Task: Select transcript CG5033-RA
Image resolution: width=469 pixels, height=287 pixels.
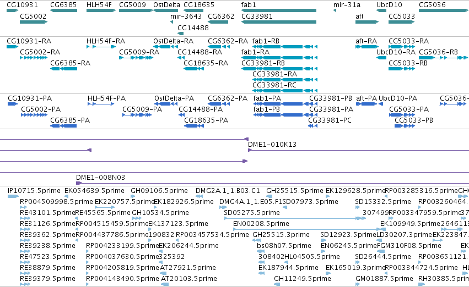Action: click(x=408, y=41)
